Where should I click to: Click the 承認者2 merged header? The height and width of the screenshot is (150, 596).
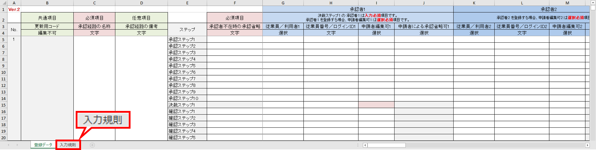521,9
